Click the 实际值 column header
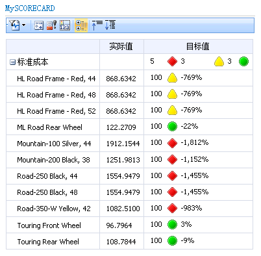 [121, 46]
